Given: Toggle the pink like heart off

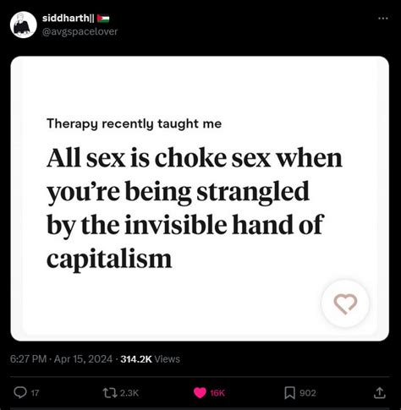Looking at the screenshot, I should click(200, 392).
